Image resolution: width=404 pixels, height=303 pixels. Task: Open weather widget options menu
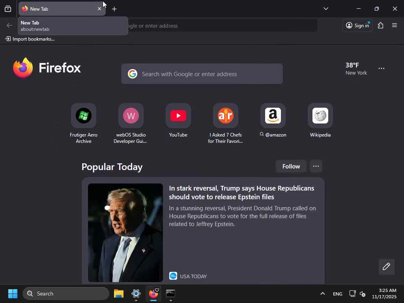[382, 69]
